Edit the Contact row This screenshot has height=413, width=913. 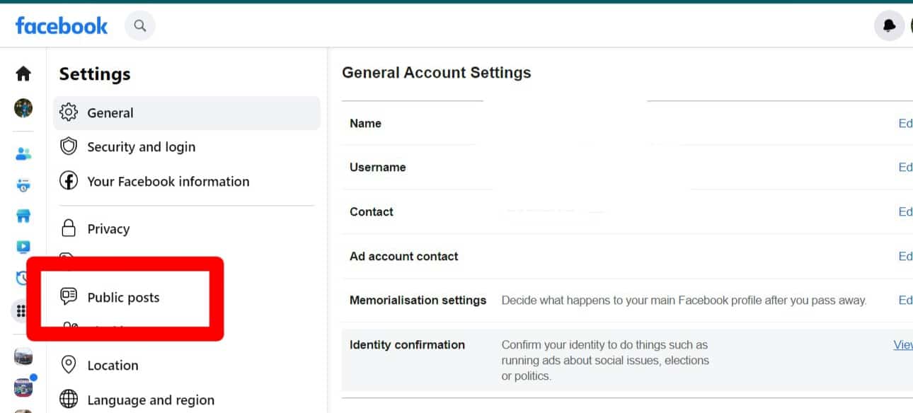click(905, 211)
